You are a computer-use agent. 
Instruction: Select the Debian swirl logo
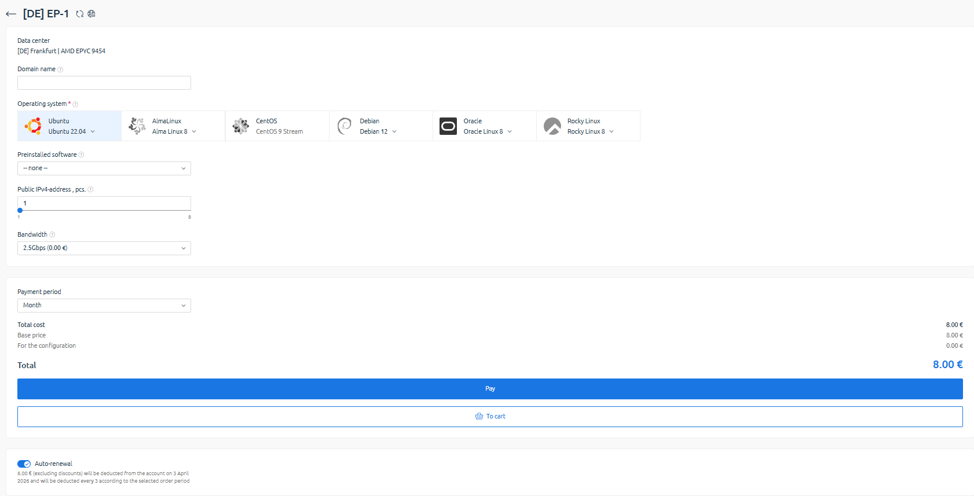click(x=345, y=126)
